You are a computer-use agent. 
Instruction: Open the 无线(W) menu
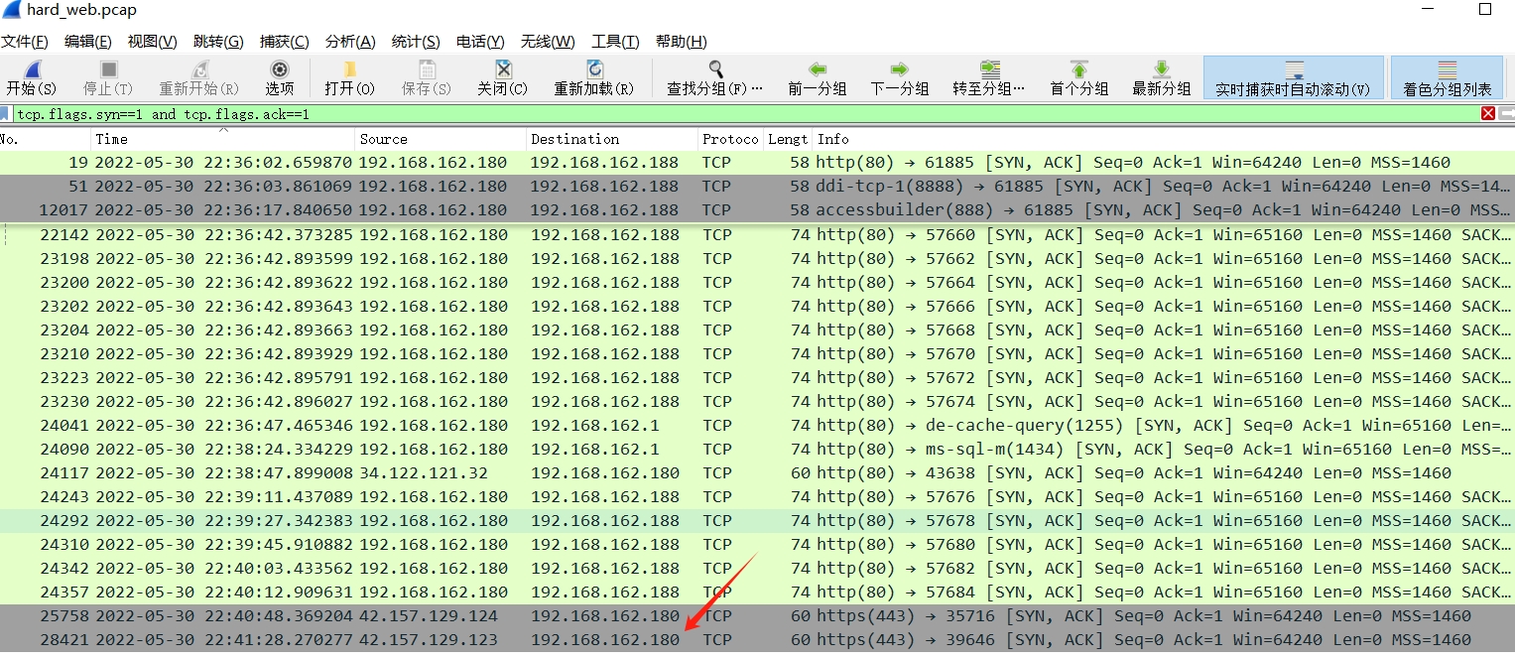(x=548, y=42)
